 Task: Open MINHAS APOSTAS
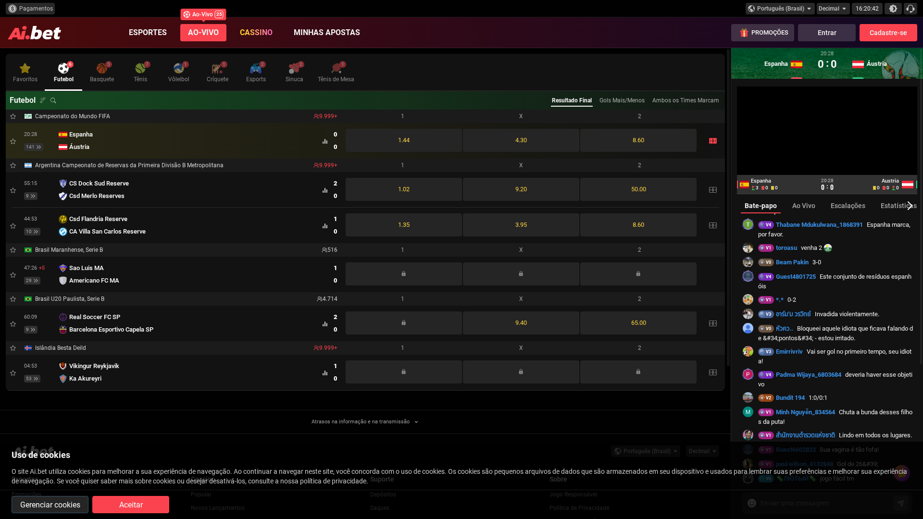[327, 33]
